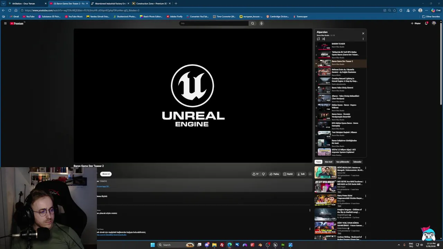Click the YouTube search magnifier button
The image size is (443, 249).
tap(253, 23)
